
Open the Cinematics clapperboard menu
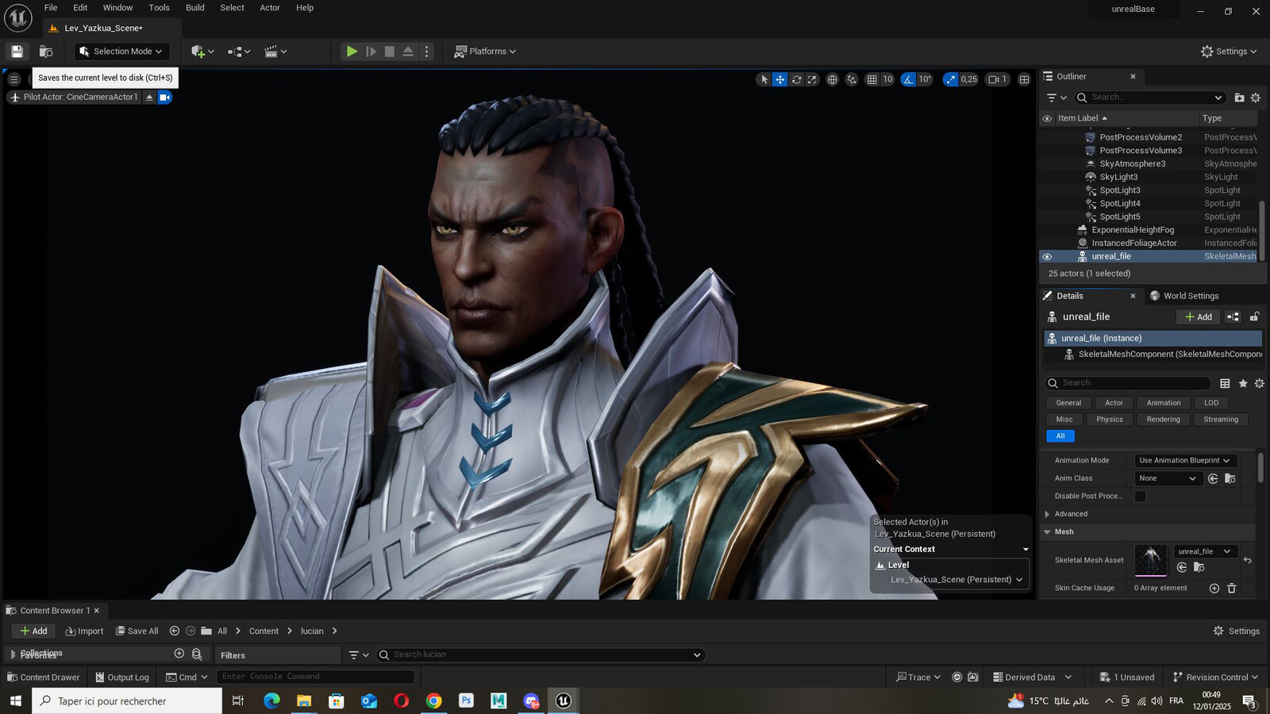pos(275,52)
